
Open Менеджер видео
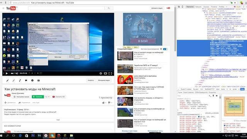click(x=104, y=80)
